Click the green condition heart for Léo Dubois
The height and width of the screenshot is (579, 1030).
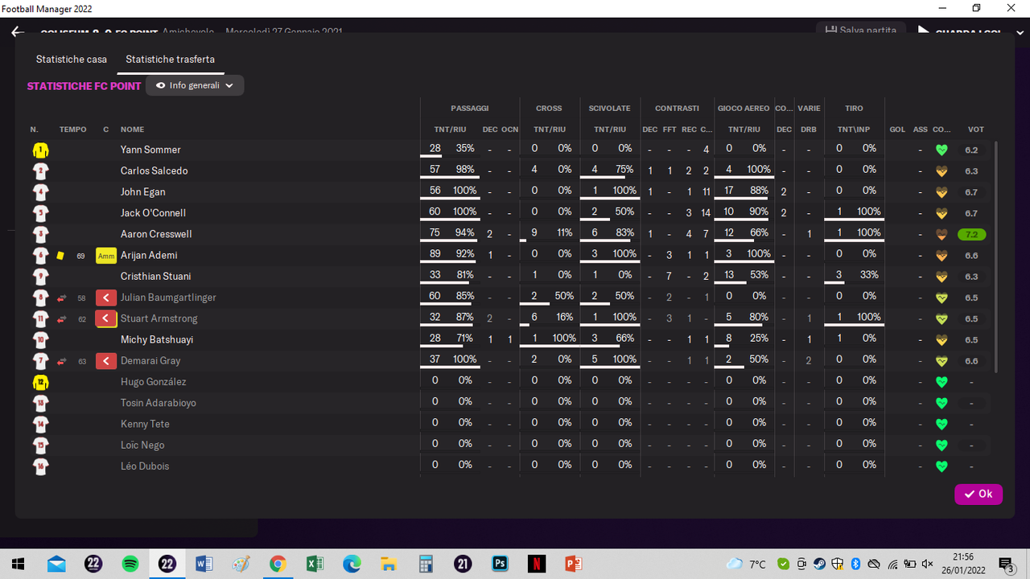point(941,466)
